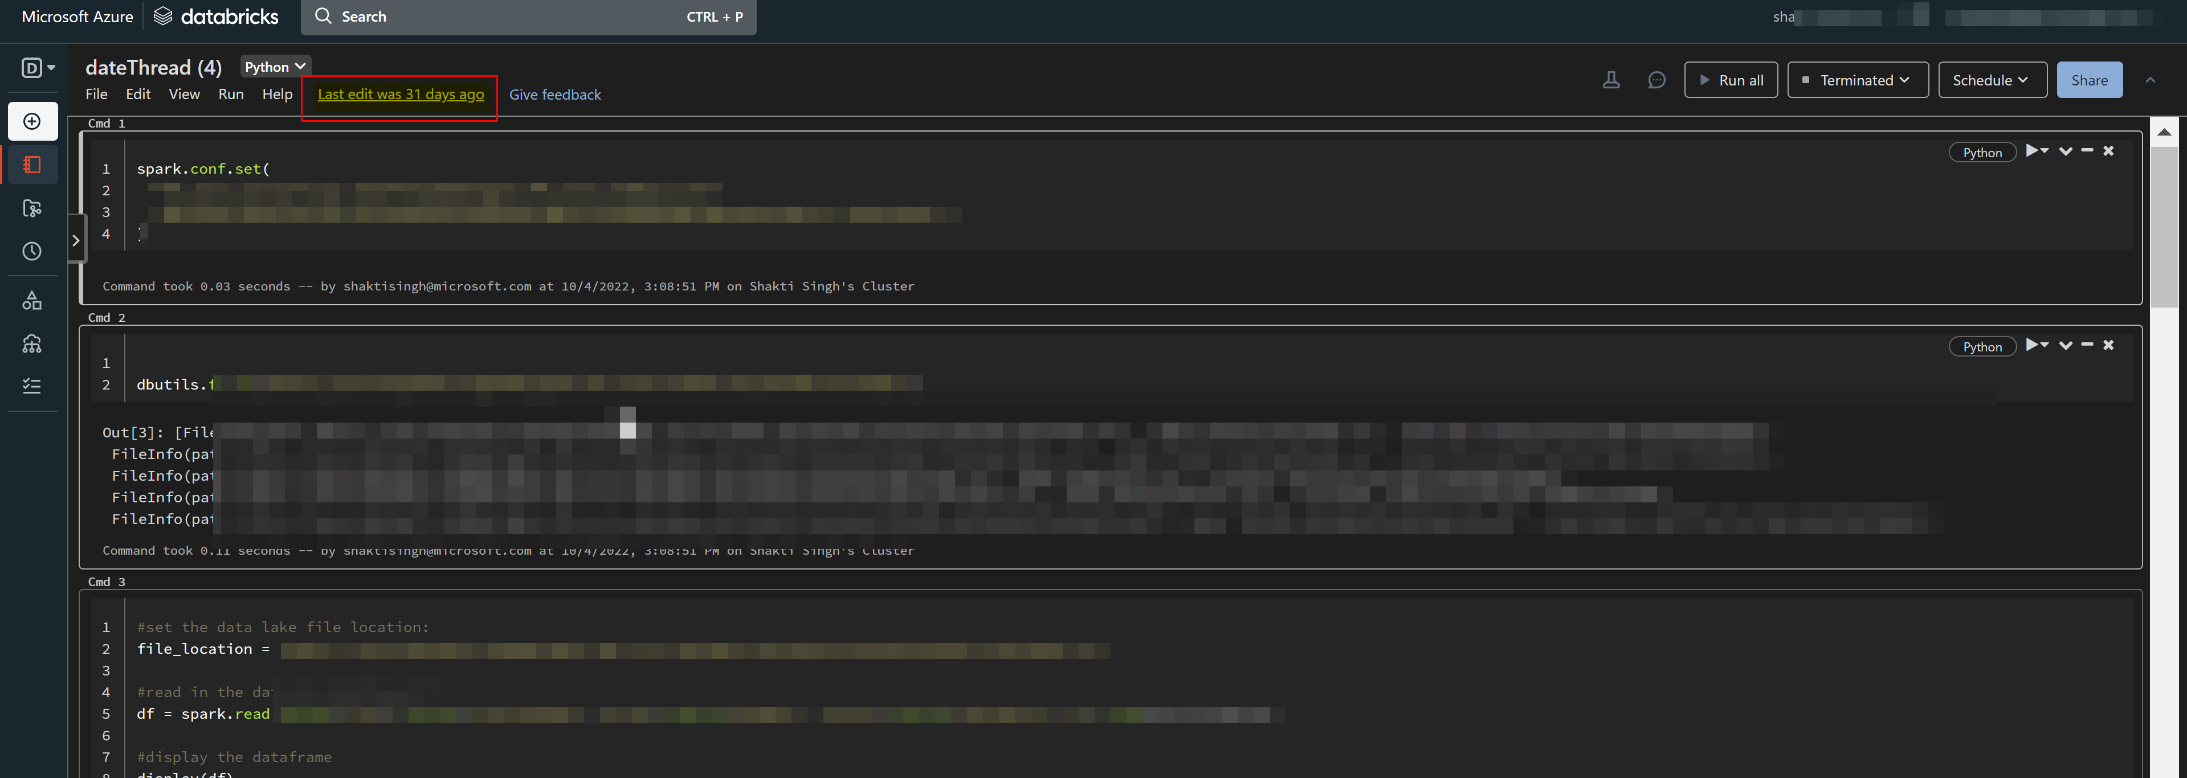
Task: Open the Run cell menu in Cmd 1
Action: pyautogui.click(x=2037, y=151)
